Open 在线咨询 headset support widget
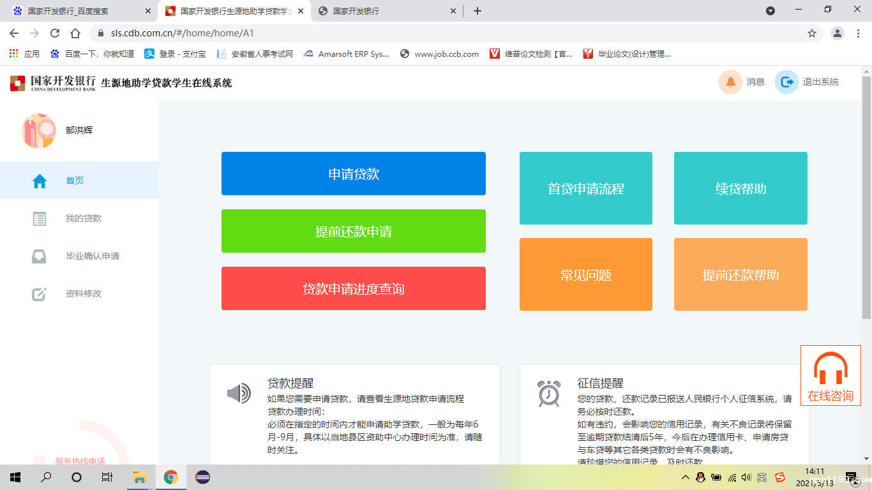The height and width of the screenshot is (490, 872). (831, 376)
